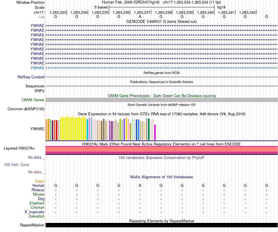Click the A base in the ruler sequence row
278x232 pixels.
[140, 17]
